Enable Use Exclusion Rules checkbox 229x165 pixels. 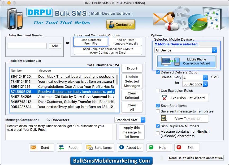tap(158, 90)
